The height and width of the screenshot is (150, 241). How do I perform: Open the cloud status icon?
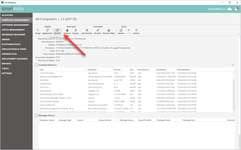tap(230, 9)
